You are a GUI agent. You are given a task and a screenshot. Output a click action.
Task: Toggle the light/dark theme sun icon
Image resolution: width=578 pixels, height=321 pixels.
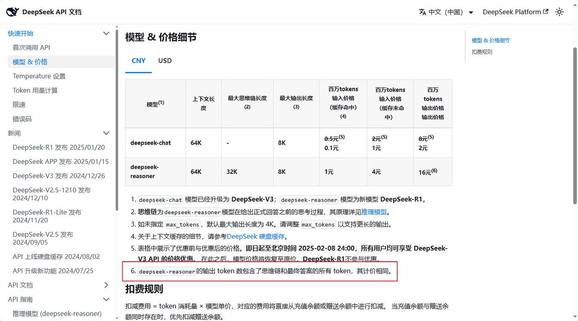pos(559,12)
